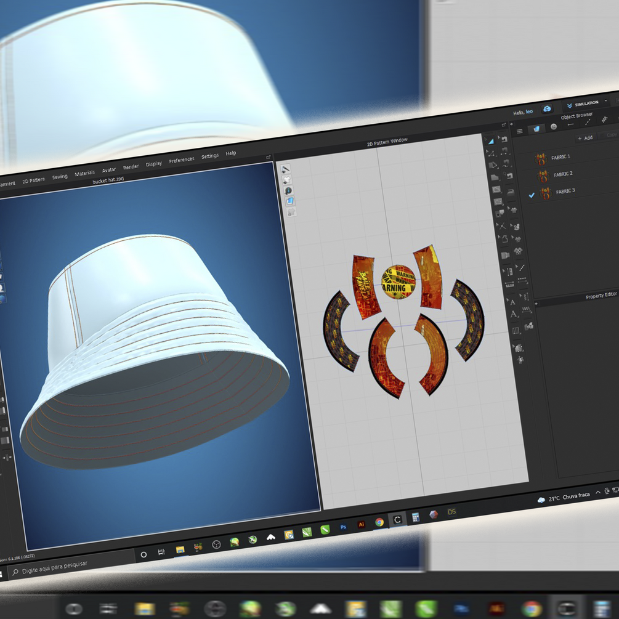Open the 2D Pattern menu
The image size is (619, 619).
click(33, 180)
